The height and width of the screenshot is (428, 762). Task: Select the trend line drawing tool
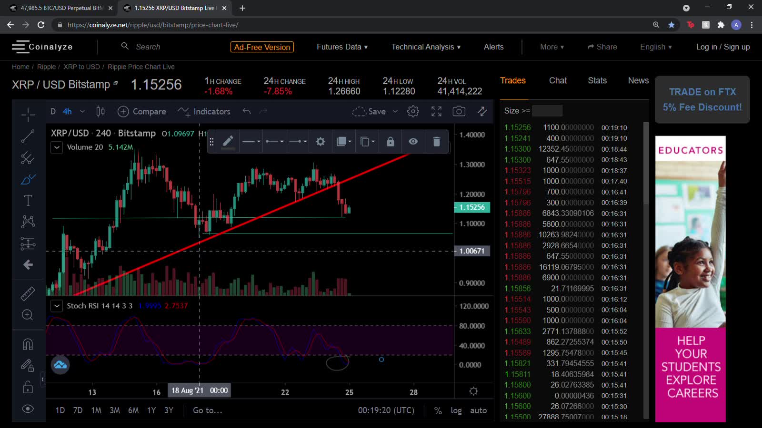coord(28,136)
